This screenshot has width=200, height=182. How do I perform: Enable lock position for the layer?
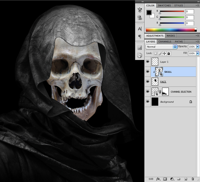[164, 53]
